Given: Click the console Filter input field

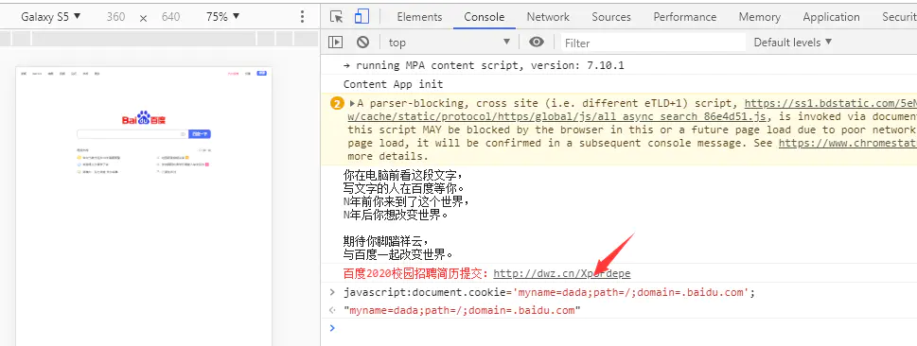Looking at the screenshot, I should (653, 43).
